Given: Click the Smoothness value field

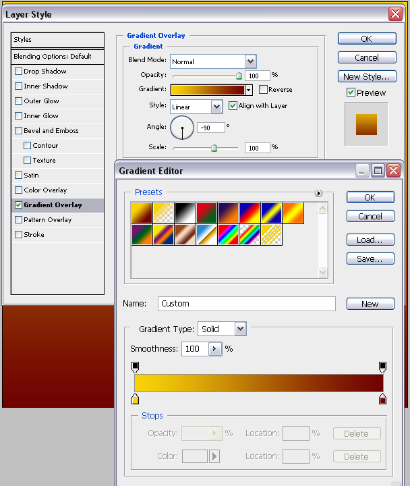Looking at the screenshot, I should pyautogui.click(x=196, y=349).
